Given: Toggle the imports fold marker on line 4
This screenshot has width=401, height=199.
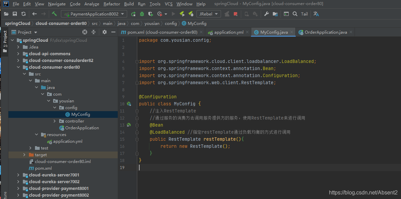Looking at the screenshot, I should [137, 62].
